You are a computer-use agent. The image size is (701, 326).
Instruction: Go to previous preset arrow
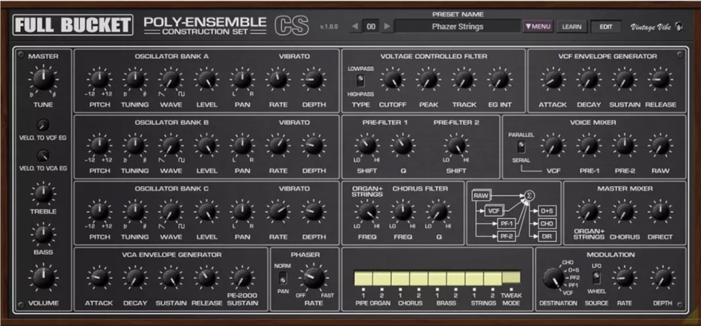coord(355,26)
